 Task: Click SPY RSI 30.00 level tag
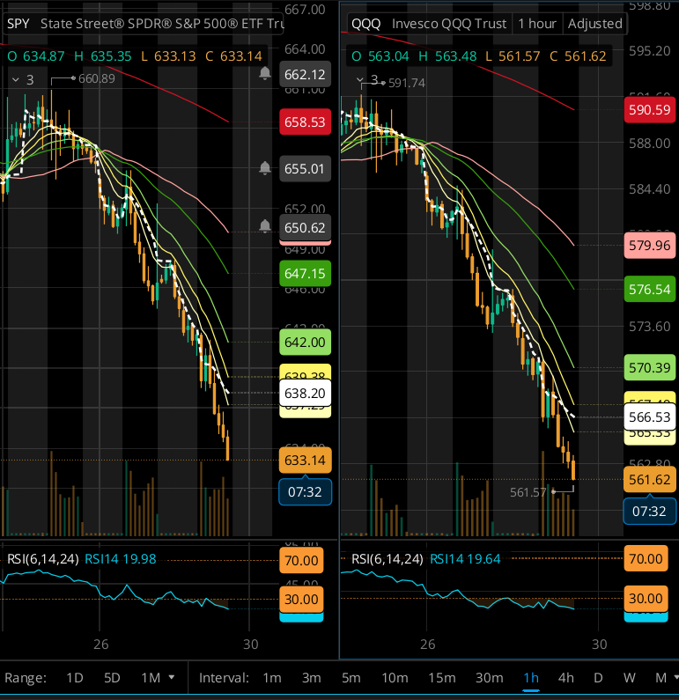point(301,599)
